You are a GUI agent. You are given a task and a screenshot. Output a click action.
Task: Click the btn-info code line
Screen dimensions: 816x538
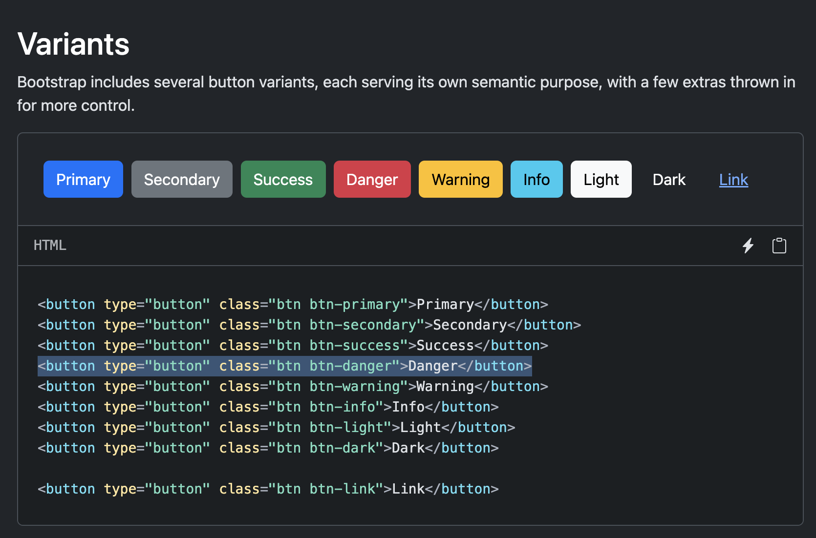coord(268,407)
